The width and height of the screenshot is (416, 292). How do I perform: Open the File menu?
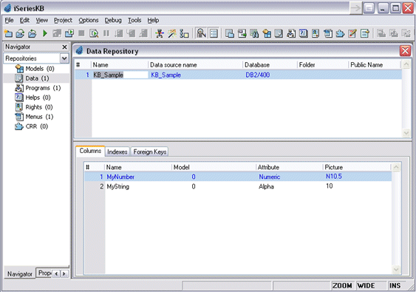pyautogui.click(x=9, y=20)
